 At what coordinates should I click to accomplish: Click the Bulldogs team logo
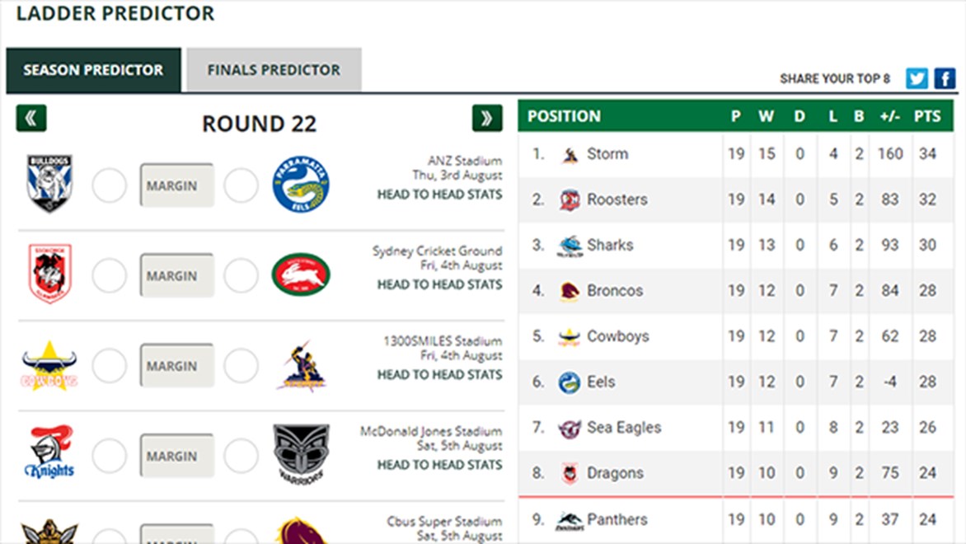[49, 185]
